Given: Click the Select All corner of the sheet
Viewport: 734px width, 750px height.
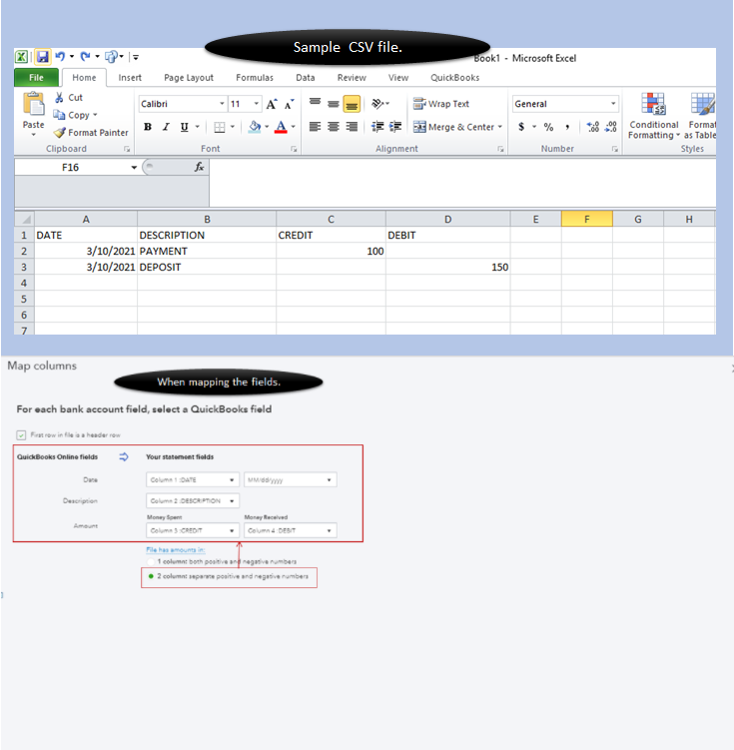Looking at the screenshot, I should [24, 219].
